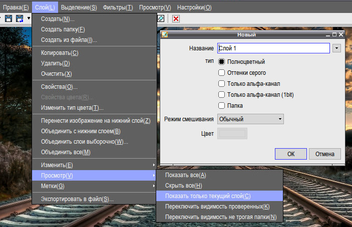Open the Правка(E) menu
Image resolution: width=352 pixels, height=227 pixels.
(x=16, y=7)
